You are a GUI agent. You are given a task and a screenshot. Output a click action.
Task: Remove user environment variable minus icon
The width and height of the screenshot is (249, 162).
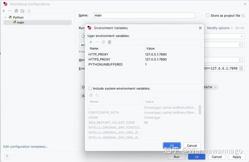pyautogui.click(x=97, y=42)
